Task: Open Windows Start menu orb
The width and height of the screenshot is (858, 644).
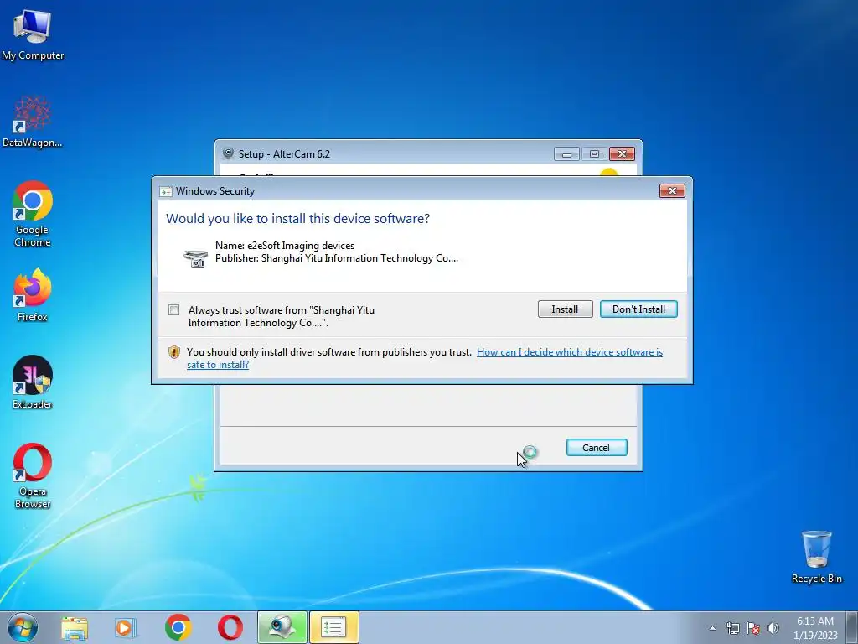Action: 23,627
